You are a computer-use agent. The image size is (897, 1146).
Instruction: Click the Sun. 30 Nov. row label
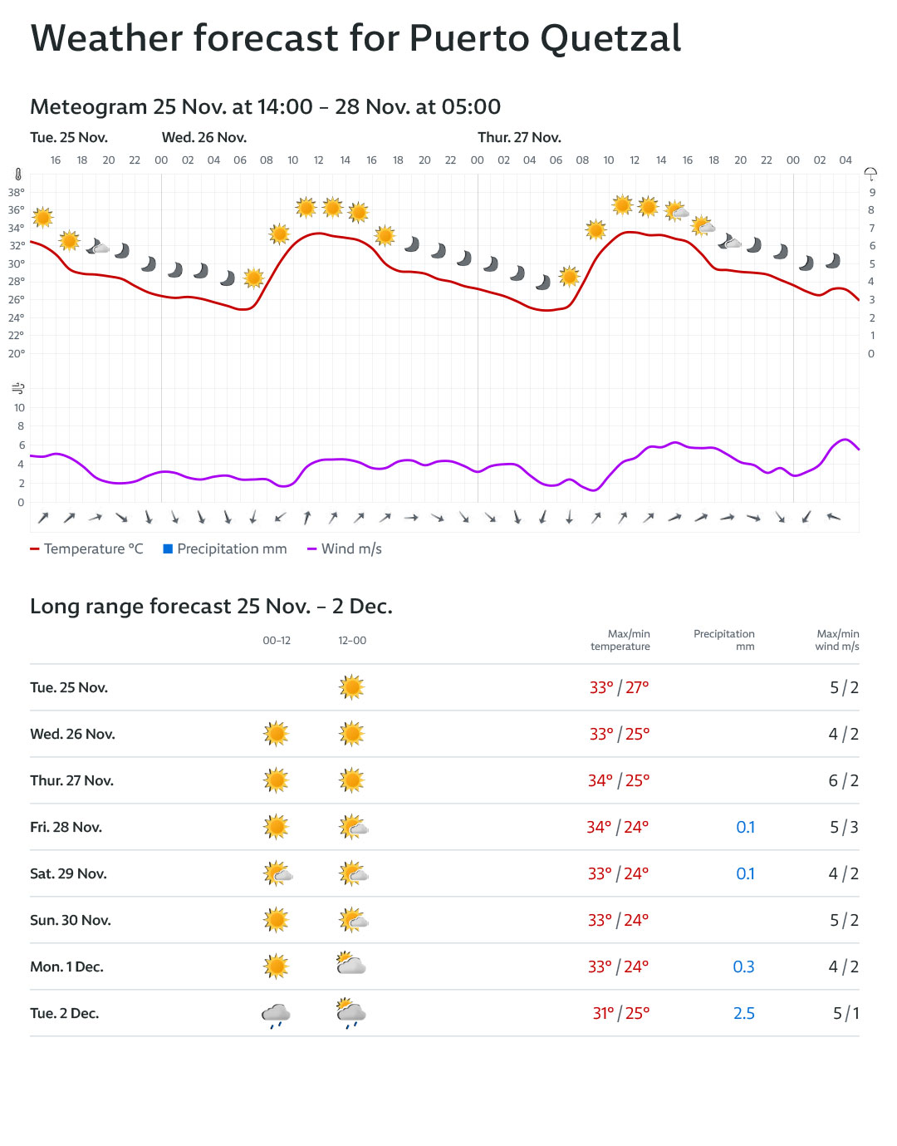tap(71, 920)
